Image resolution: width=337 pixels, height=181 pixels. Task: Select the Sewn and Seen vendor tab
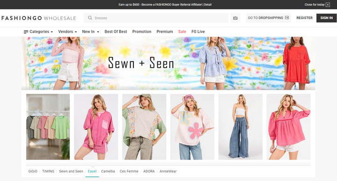click(x=71, y=171)
